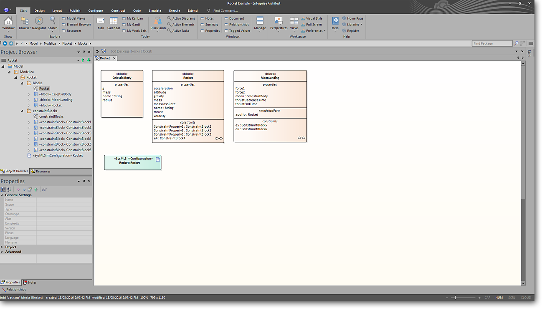Click the Find Package search magnifier icon
Screen dimensions: 547x313
coord(517,43)
